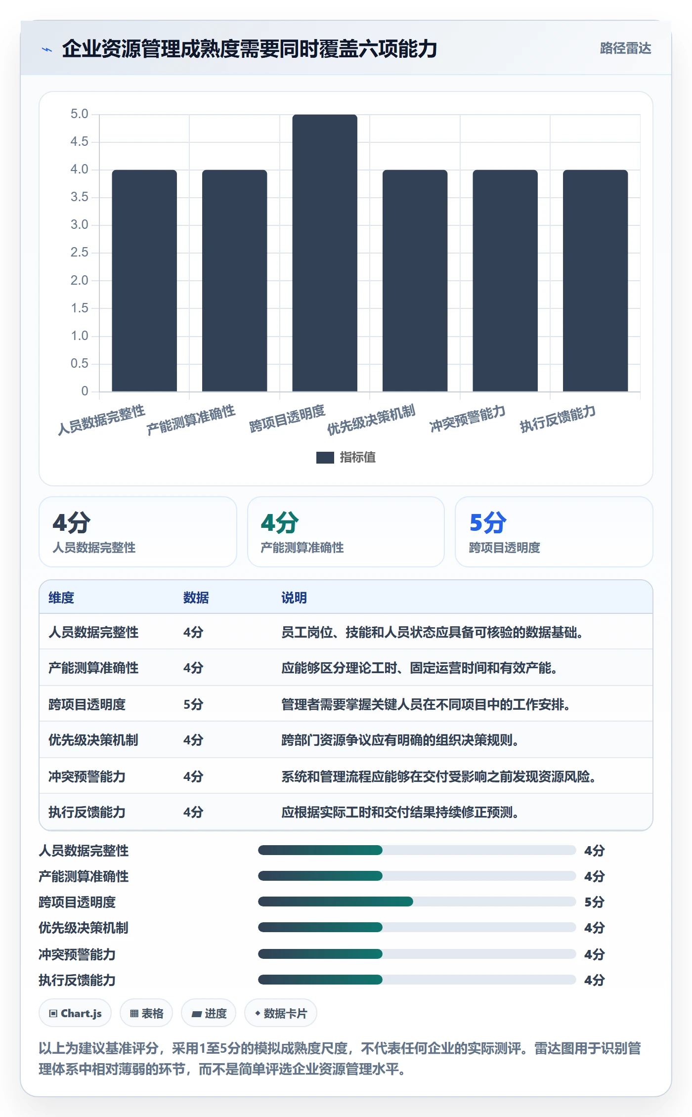The image size is (692, 1117).
Task: Click the 维度 column header
Action: click(61, 598)
